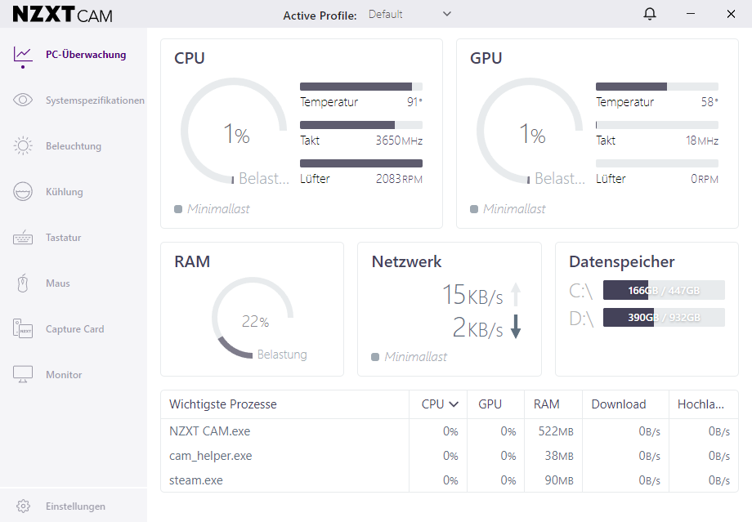Click the GPU card title
This screenshot has height=522, width=752.
tap(486, 58)
